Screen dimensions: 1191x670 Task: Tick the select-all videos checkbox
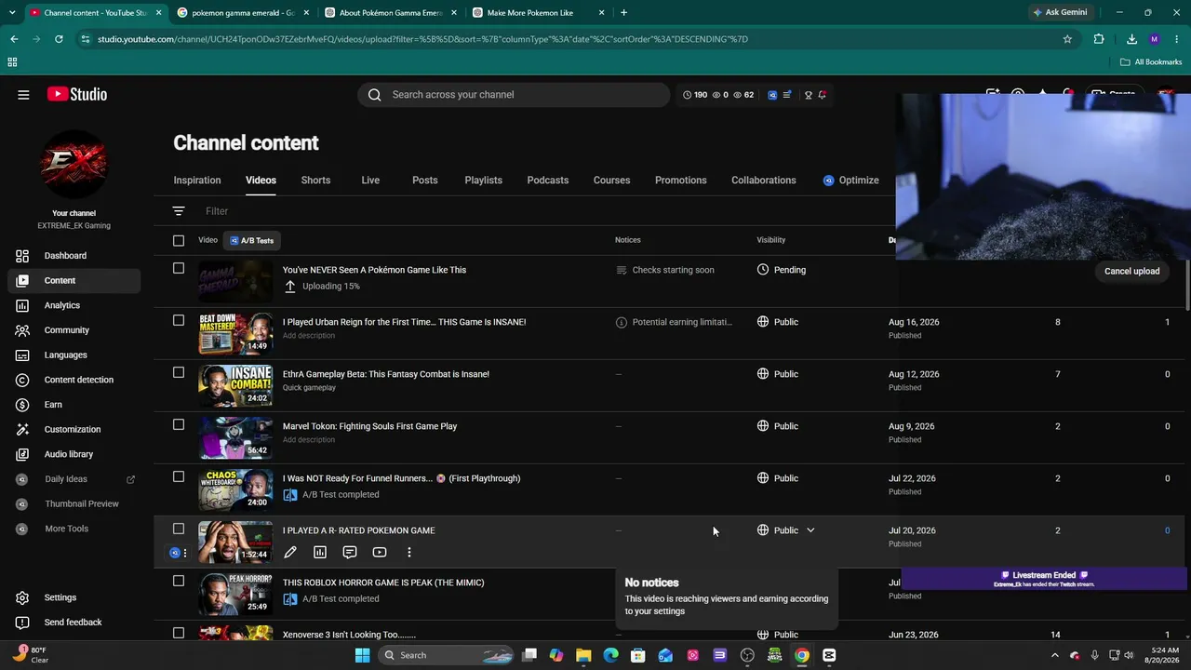tap(179, 240)
